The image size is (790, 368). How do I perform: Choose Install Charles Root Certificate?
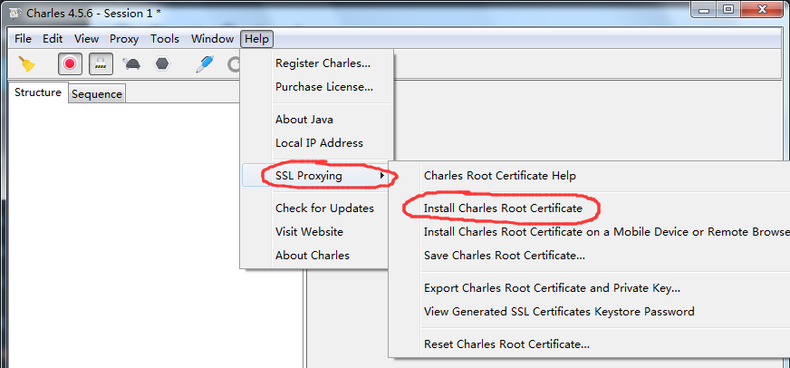(501, 208)
